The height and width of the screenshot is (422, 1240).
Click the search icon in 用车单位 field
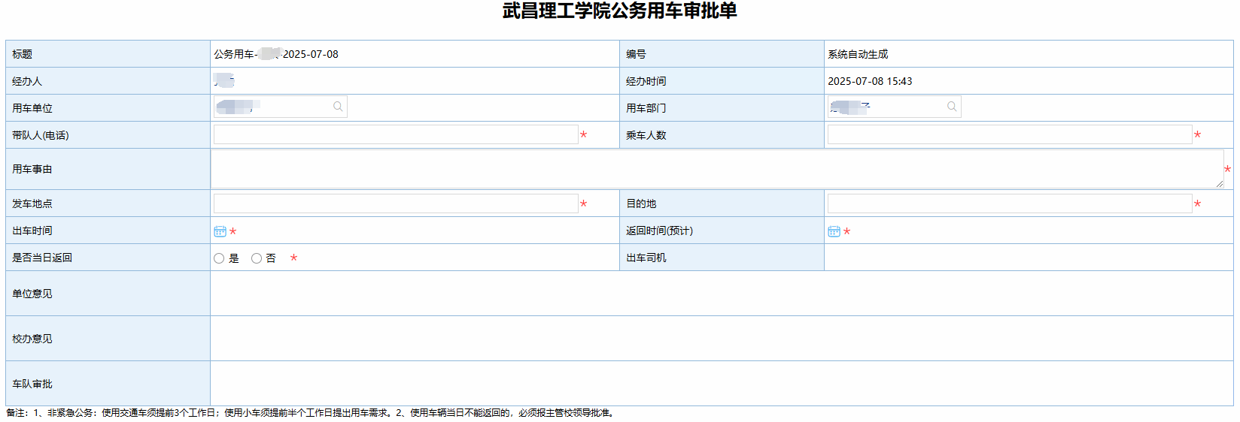[338, 107]
